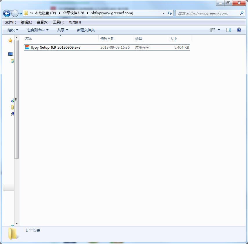Click the folder icon in address bar
This screenshot has height=244, width=248.
26,13
